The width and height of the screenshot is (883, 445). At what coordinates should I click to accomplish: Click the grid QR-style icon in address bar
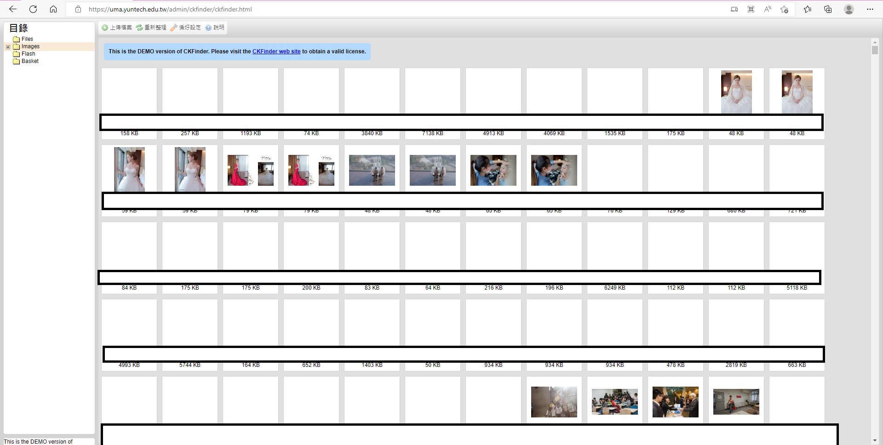(751, 9)
